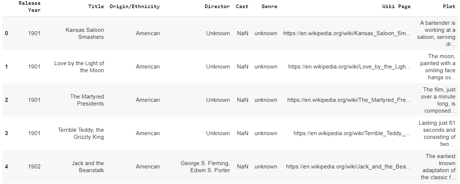Open the Kansas Saloon Smashers wiki link
460x184 pixels.
[x=347, y=33]
